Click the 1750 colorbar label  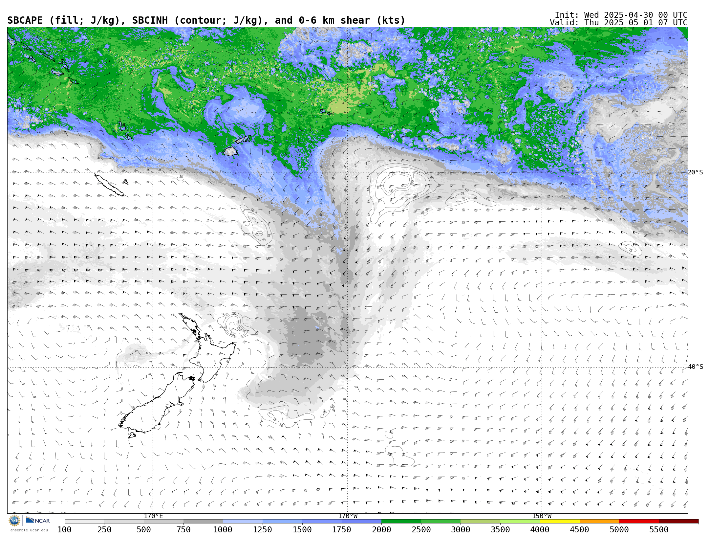tap(342, 530)
